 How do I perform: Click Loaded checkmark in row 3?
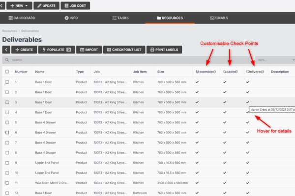pyautogui.click(x=225, y=102)
